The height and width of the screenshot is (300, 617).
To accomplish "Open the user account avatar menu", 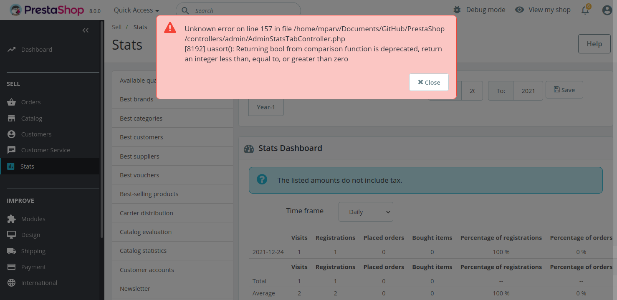I will pyautogui.click(x=607, y=10).
